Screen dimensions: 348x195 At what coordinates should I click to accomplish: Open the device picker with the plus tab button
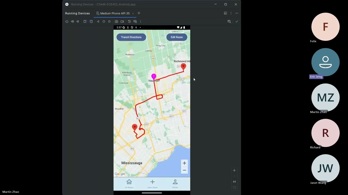[x=139, y=13]
